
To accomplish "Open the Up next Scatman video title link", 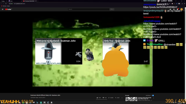I will (x=145, y=98).
